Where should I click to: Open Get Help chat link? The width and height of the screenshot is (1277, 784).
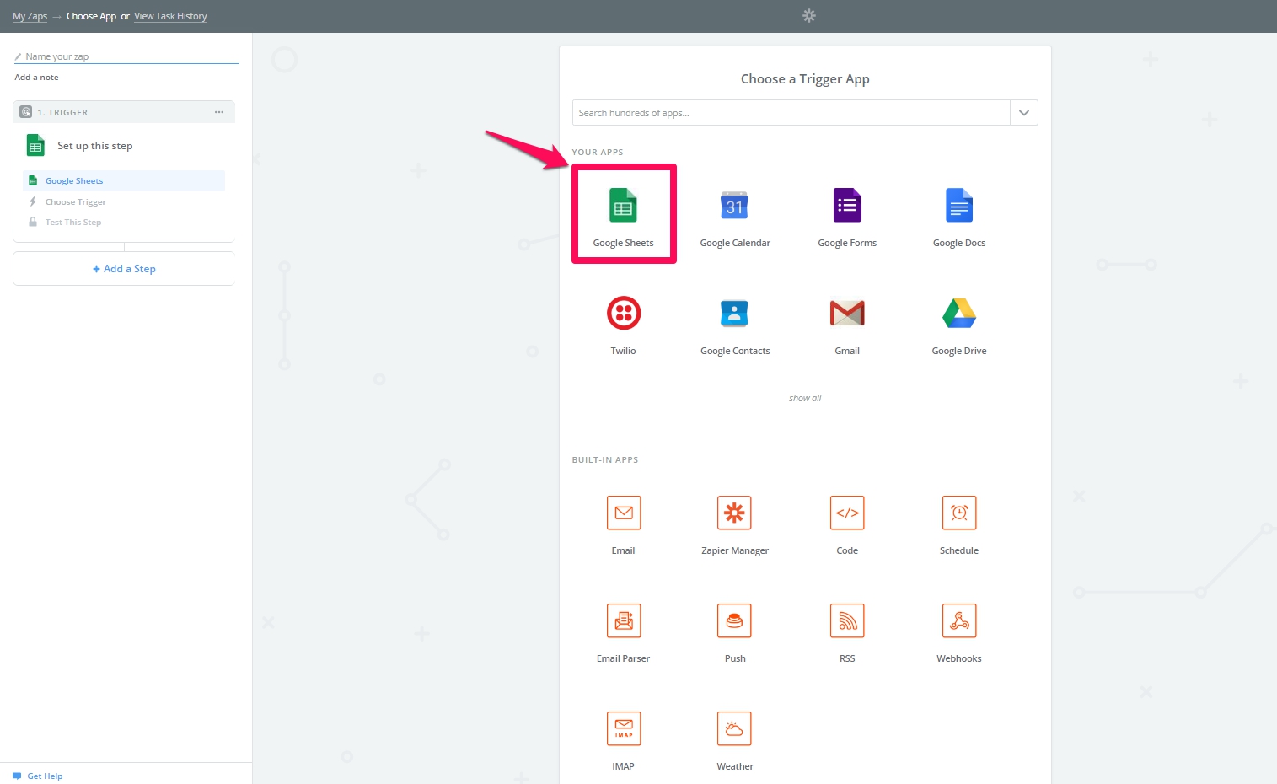click(44, 776)
